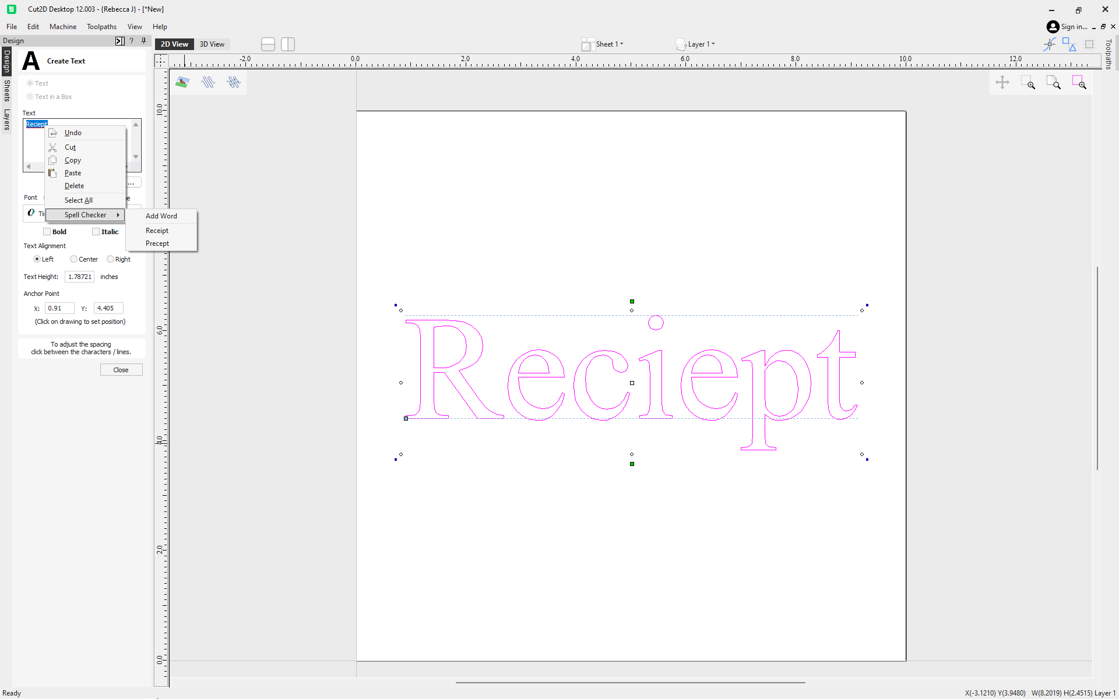
Task: Select the Text radio option
Action: coord(30,83)
